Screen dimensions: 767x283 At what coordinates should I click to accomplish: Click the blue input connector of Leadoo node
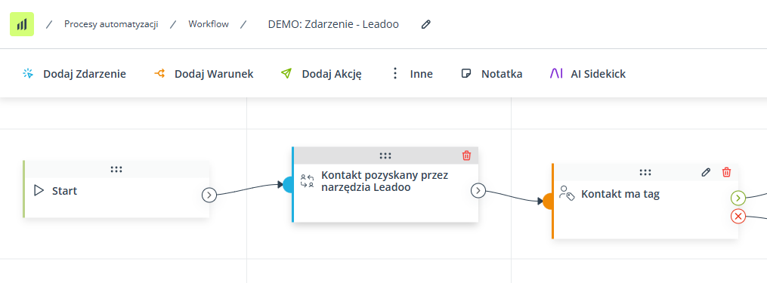288,184
